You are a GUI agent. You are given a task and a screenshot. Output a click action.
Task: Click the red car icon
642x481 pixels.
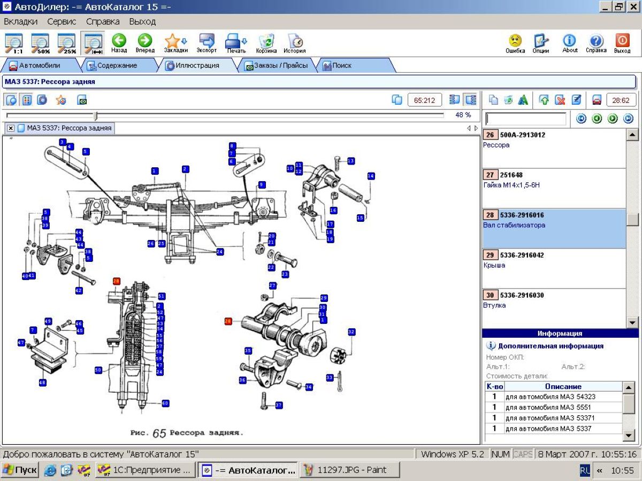coord(597,100)
